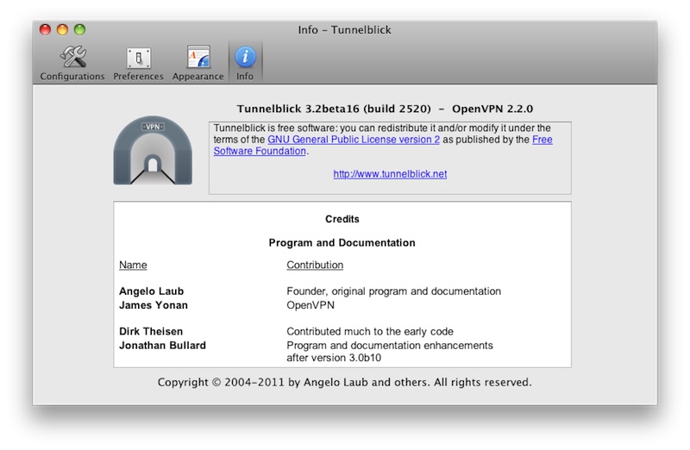This screenshot has height=450, width=690.
Task: Close the Info window with red button
Action: point(47,30)
